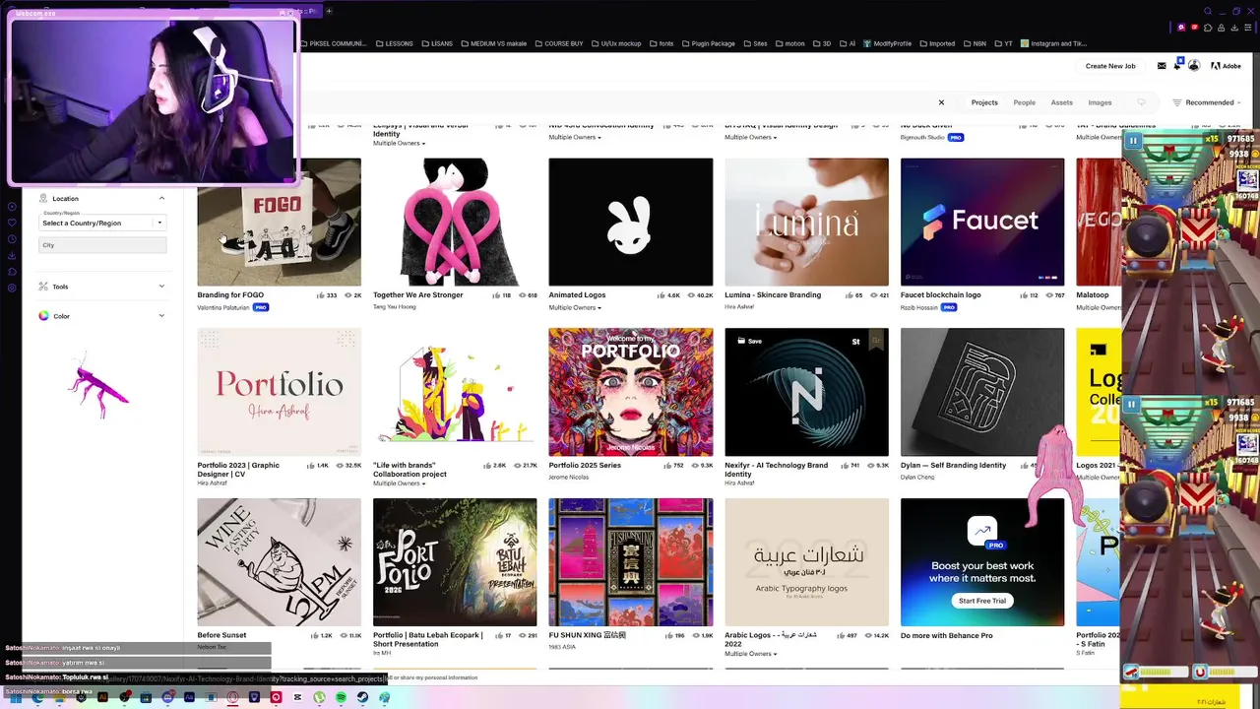Open the Animated Logos rabbit thumbnail
Screen dimensions: 1260x709
click(x=631, y=222)
